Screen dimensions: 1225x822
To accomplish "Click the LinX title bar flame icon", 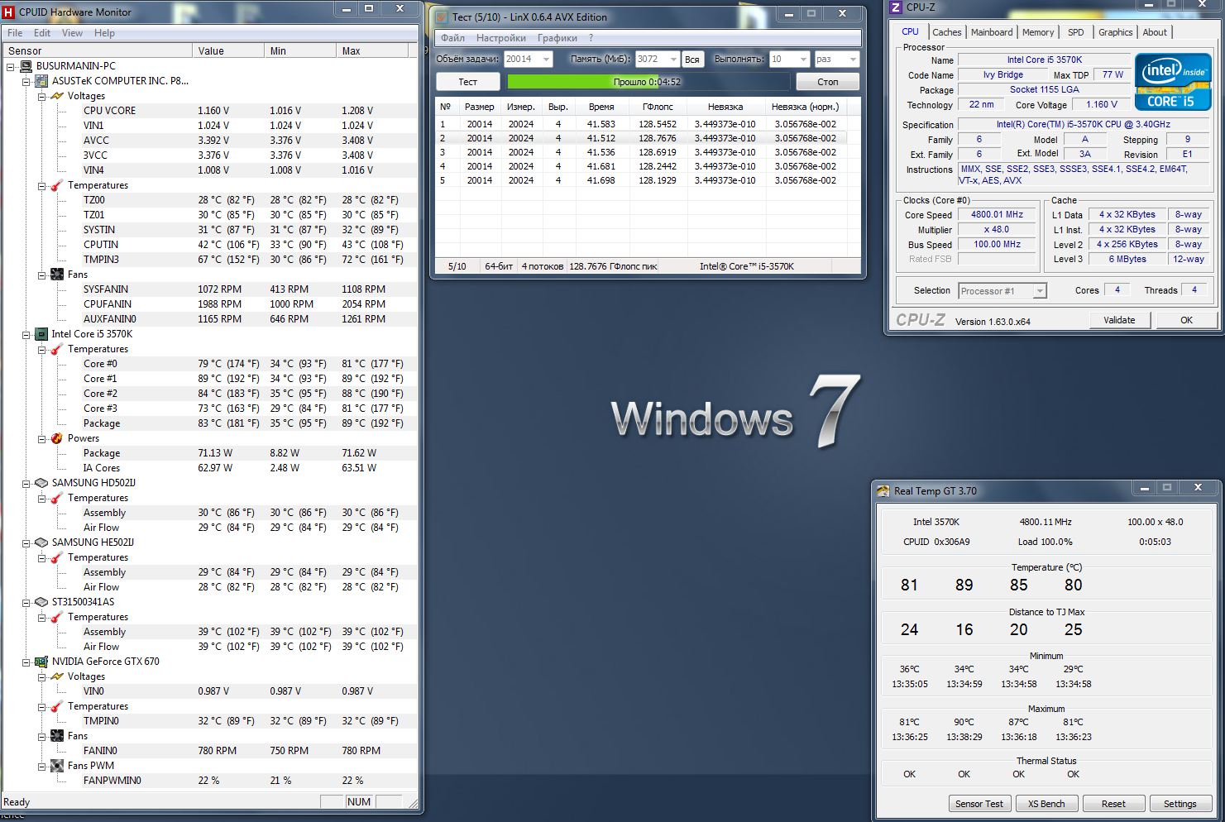I will click(441, 17).
